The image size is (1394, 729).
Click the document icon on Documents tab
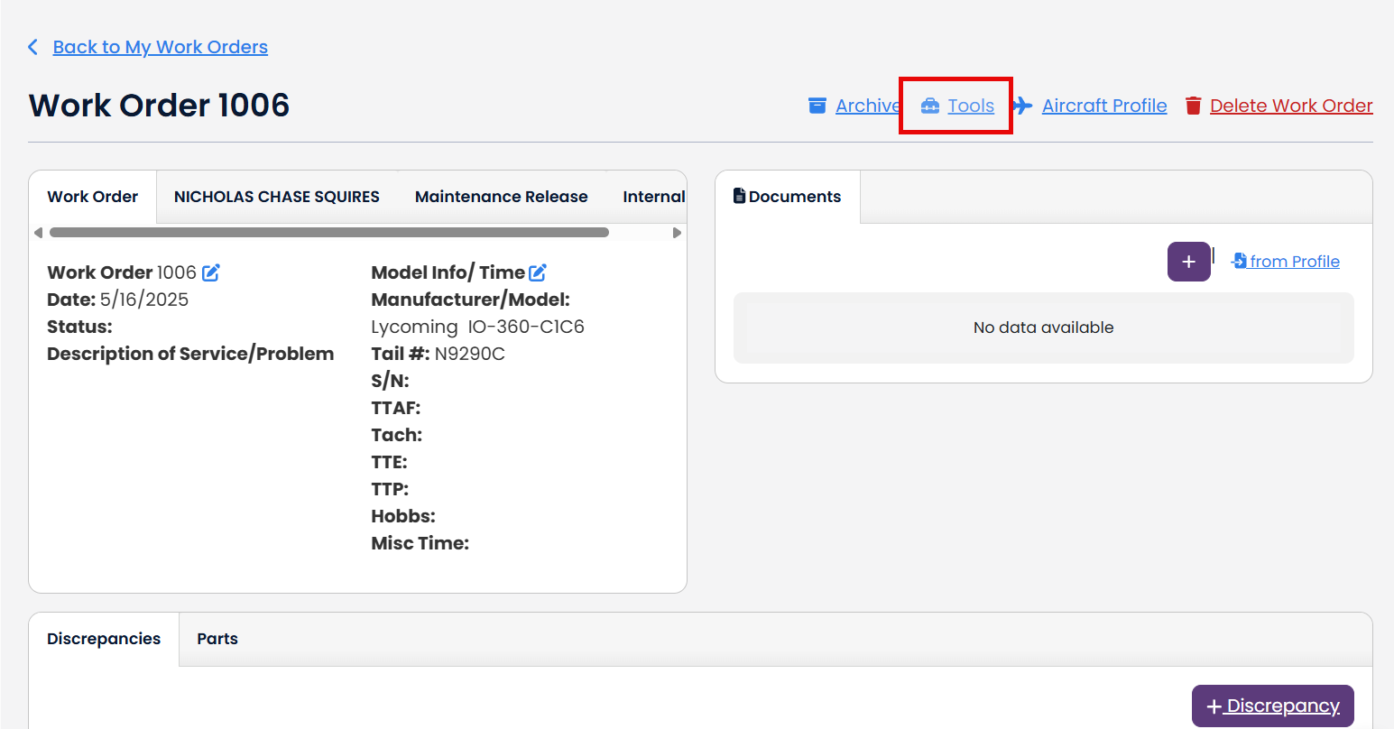(x=740, y=195)
